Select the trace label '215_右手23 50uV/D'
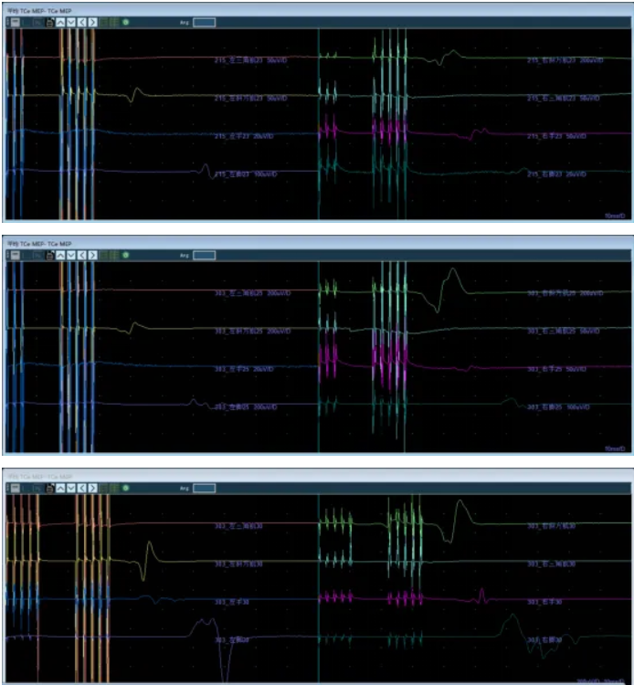 pyautogui.click(x=556, y=136)
